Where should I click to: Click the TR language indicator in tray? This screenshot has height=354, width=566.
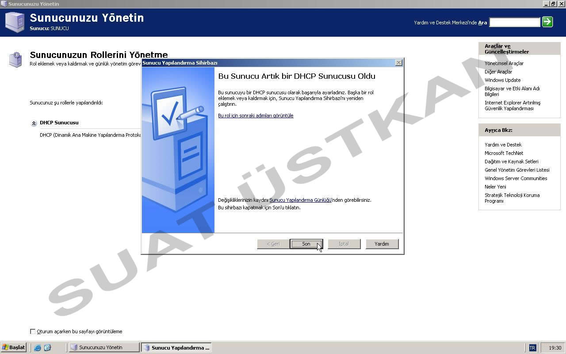pyautogui.click(x=532, y=348)
